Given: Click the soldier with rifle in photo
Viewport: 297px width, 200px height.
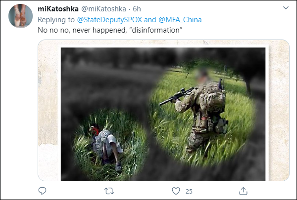Looking at the screenshot, I should [x=201, y=112].
